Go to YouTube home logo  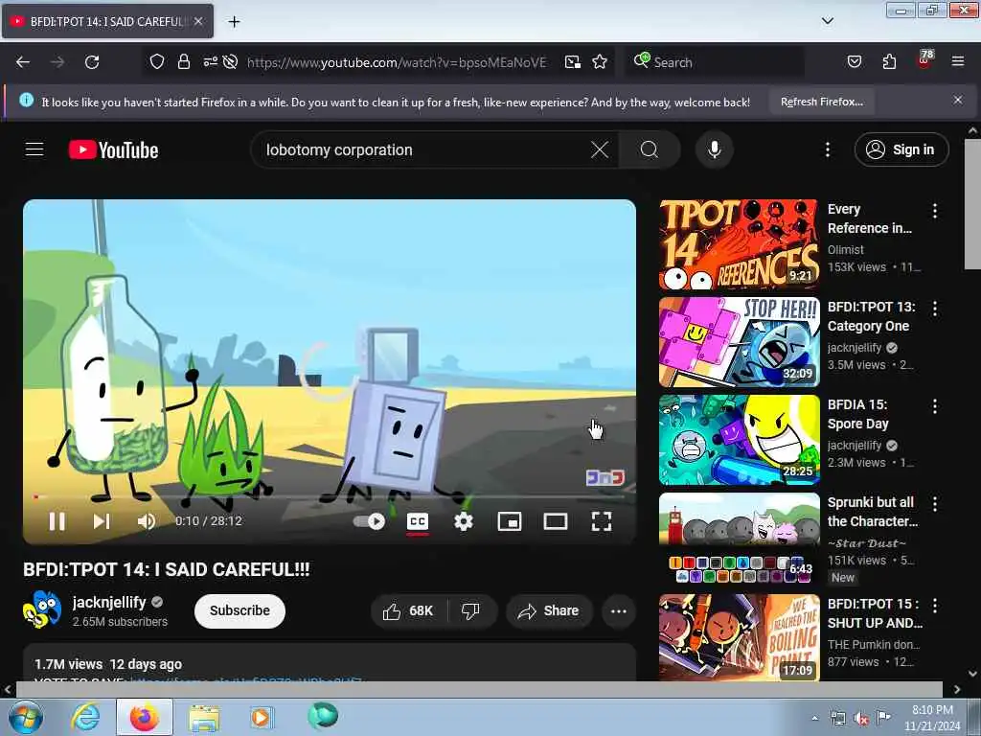point(113,150)
